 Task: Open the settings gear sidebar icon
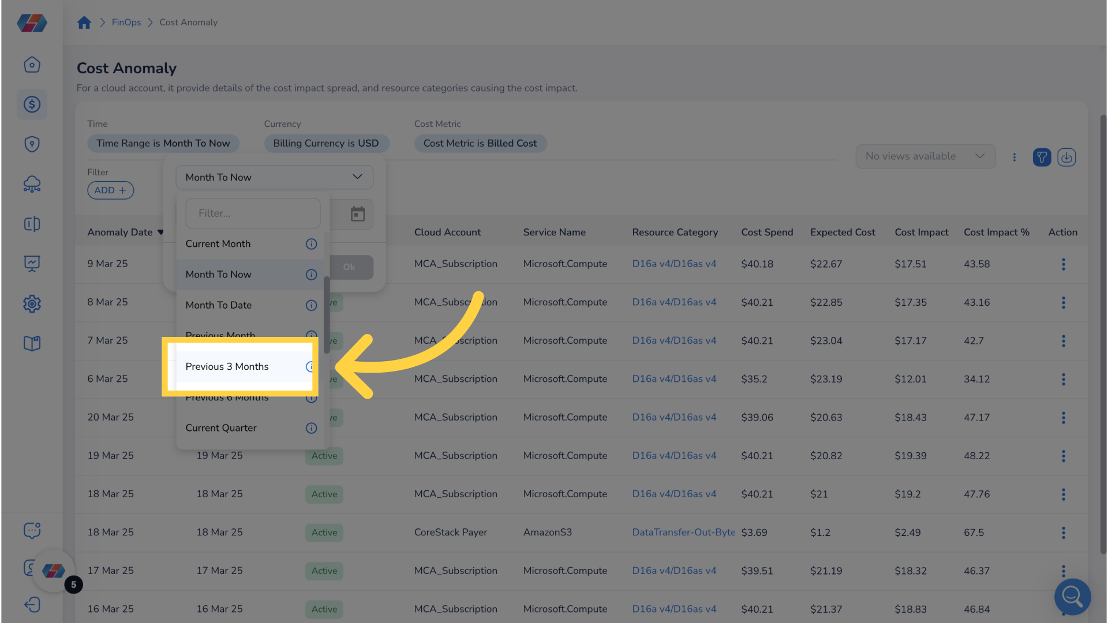[x=32, y=303]
